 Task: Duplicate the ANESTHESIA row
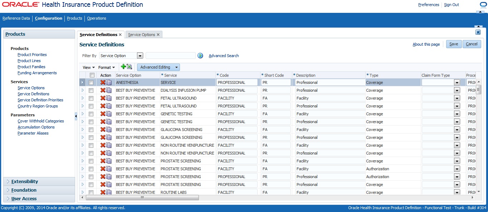click(109, 82)
